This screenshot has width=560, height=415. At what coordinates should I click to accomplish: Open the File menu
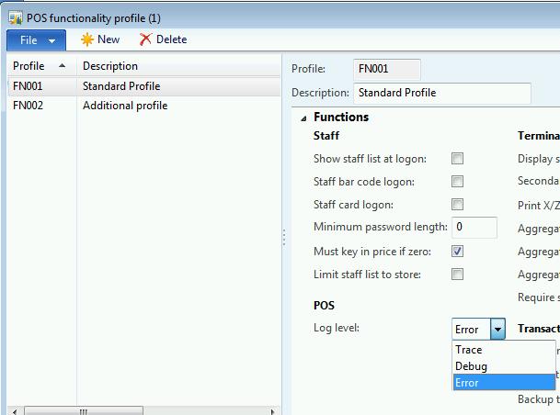pyautogui.click(x=28, y=39)
